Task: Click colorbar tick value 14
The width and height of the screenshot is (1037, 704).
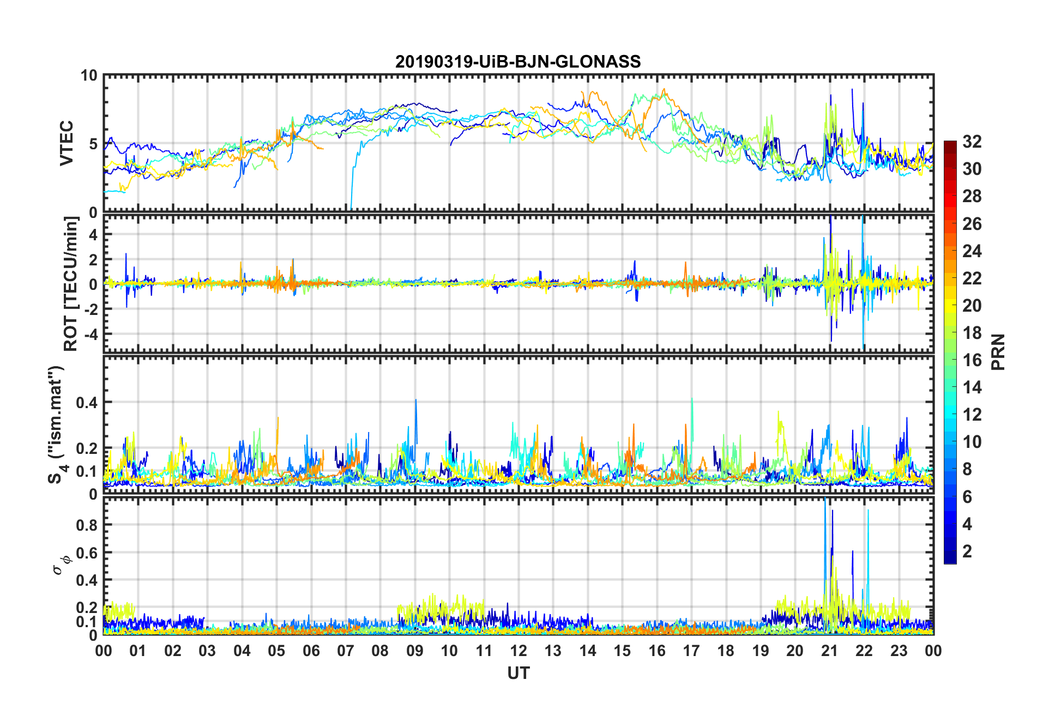Action: (972, 387)
